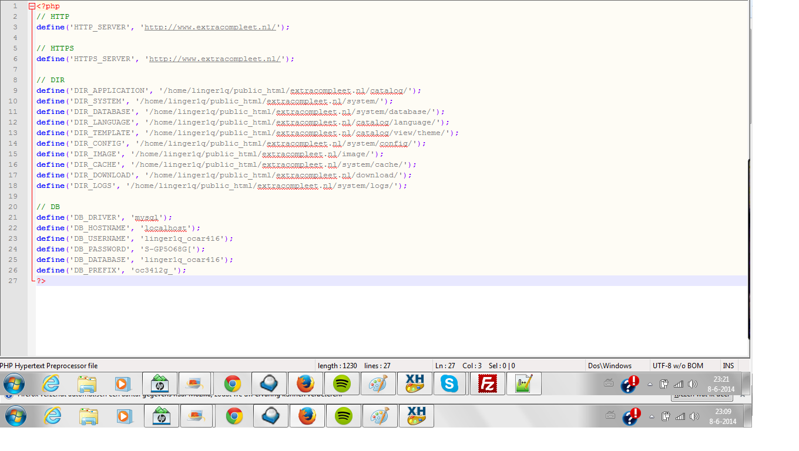Open Windows Explorer on the 23:21 taskbar
Image resolution: width=799 pixels, height=451 pixels.
coord(88,383)
